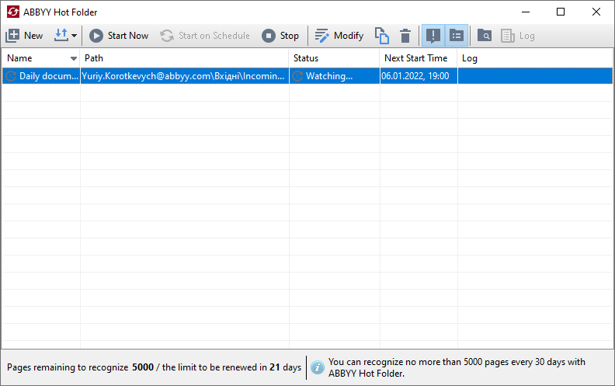
Task: Sort by Status column header
Action: (x=334, y=58)
